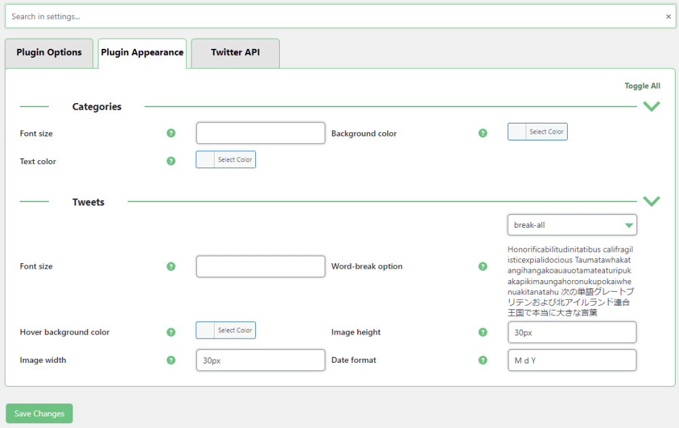Click help icon beside Hover background color
Viewport: 679px width, 428px height.
pyautogui.click(x=171, y=332)
